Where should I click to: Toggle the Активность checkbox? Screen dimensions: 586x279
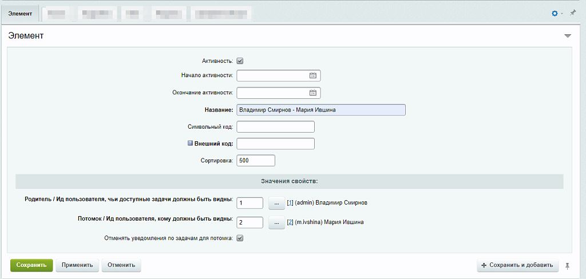[x=240, y=61]
